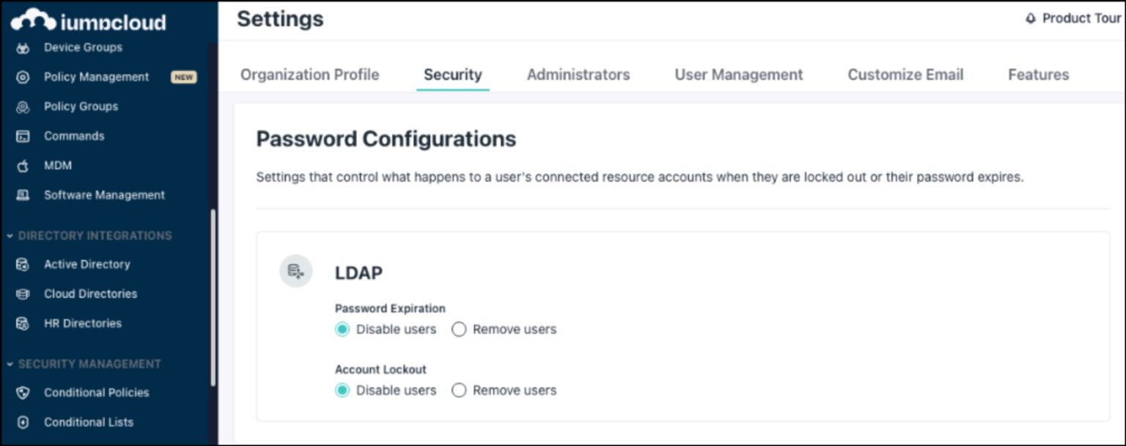Keep Disable users selected for Password Expiration
Screen dimensions: 1126x446
pos(342,330)
